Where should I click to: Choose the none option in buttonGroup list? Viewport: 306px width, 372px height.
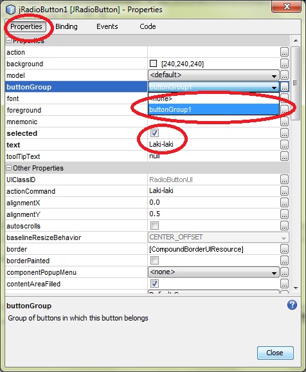click(213, 98)
